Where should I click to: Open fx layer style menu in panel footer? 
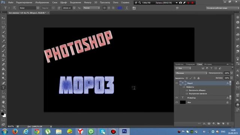point(204,123)
